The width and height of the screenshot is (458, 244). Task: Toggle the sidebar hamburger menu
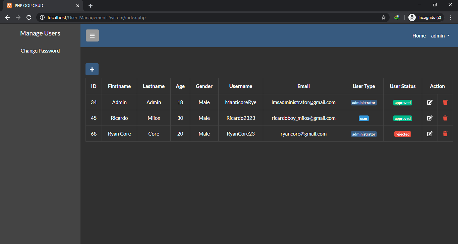92,35
